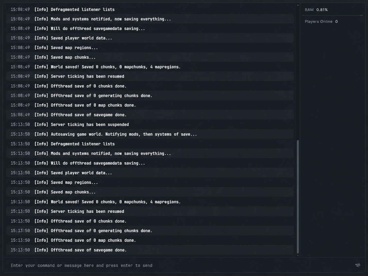Select the 15:08:49 Saved map chunks line
Viewport: 368px width, 276px height.
pos(150,57)
